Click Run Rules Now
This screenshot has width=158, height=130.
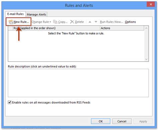click(x=111, y=22)
